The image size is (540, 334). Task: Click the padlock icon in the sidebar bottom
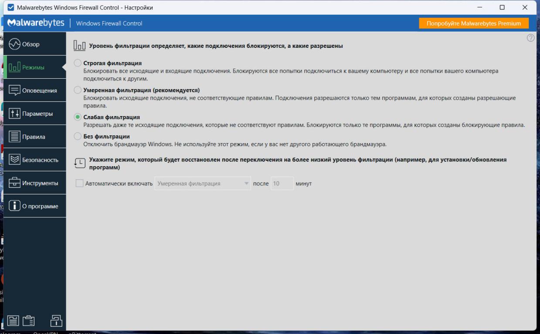point(56,321)
